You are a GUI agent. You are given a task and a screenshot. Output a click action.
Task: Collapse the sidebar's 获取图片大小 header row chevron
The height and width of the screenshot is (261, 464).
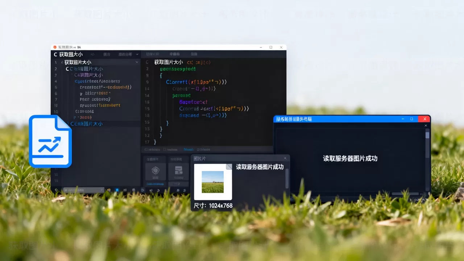pyautogui.click(x=137, y=62)
